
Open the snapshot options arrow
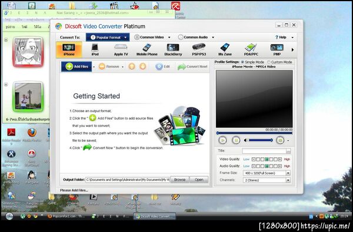pos(288,141)
